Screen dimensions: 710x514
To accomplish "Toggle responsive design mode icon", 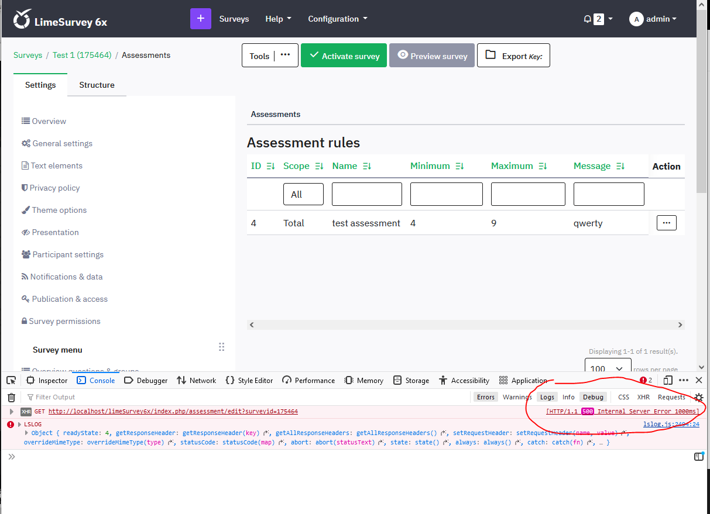I will pos(668,380).
